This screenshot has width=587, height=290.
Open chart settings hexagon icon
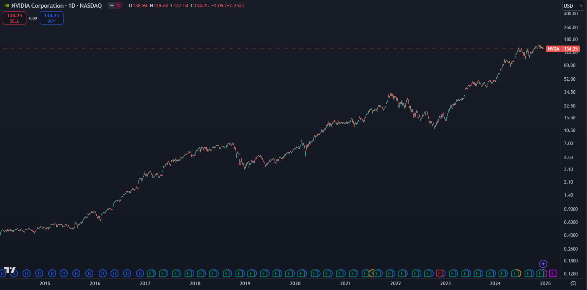point(573,283)
